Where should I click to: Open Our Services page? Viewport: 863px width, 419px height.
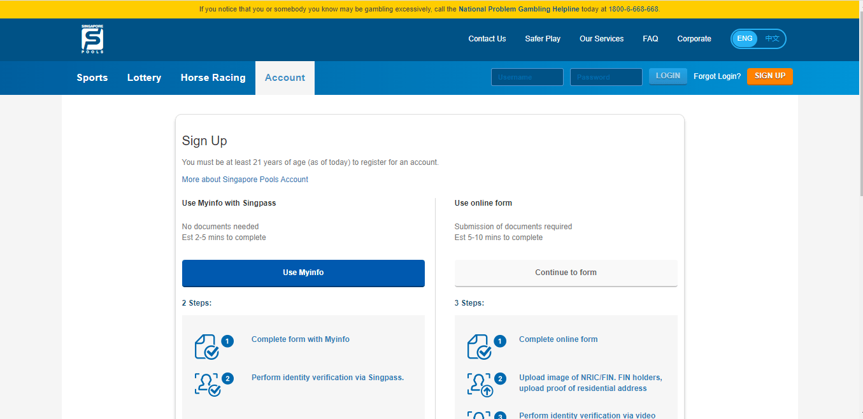(601, 39)
